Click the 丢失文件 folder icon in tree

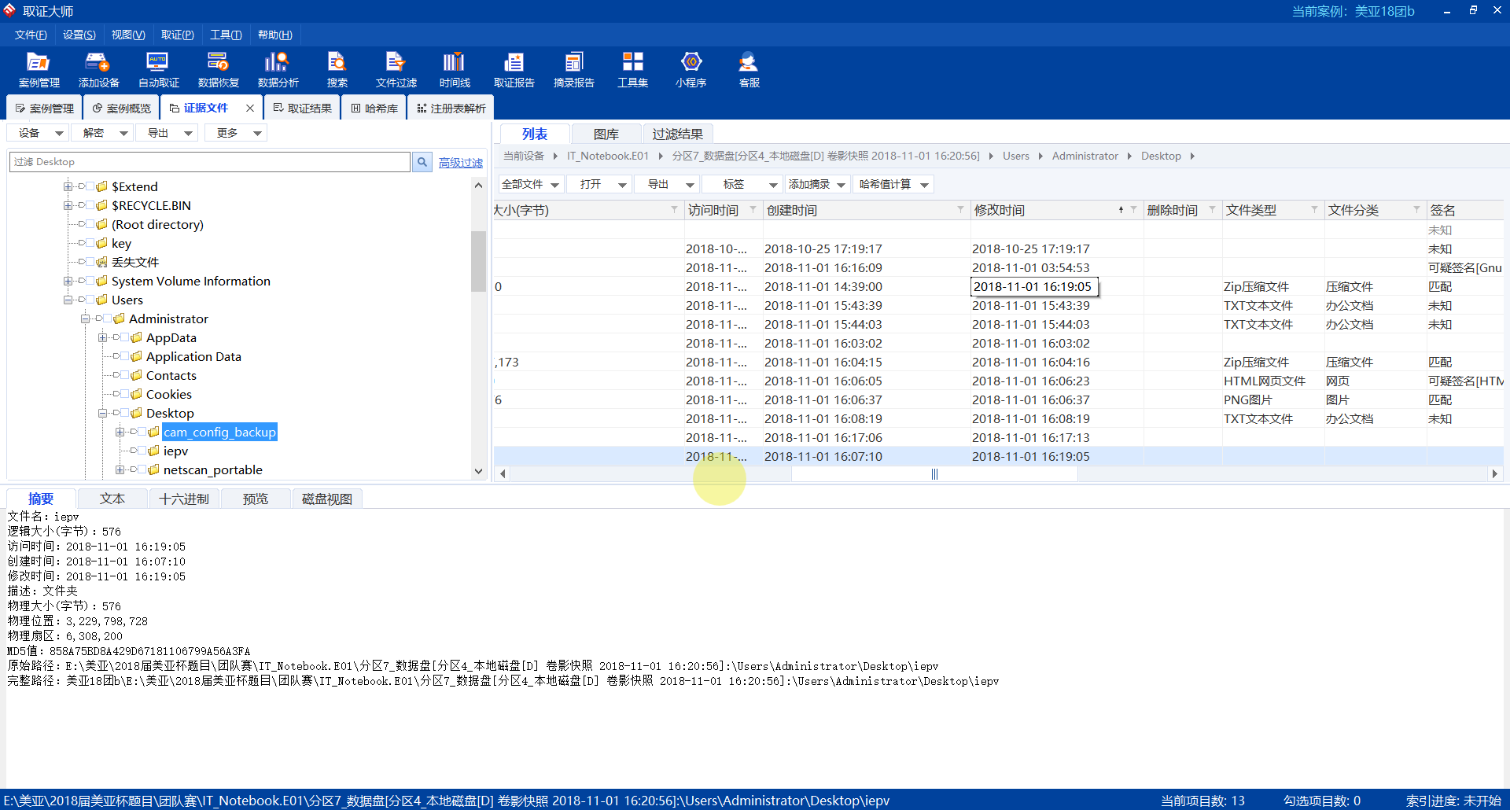tap(101, 262)
